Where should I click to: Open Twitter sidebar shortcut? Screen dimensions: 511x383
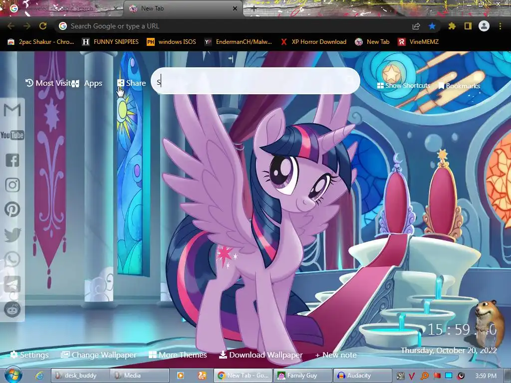click(12, 234)
